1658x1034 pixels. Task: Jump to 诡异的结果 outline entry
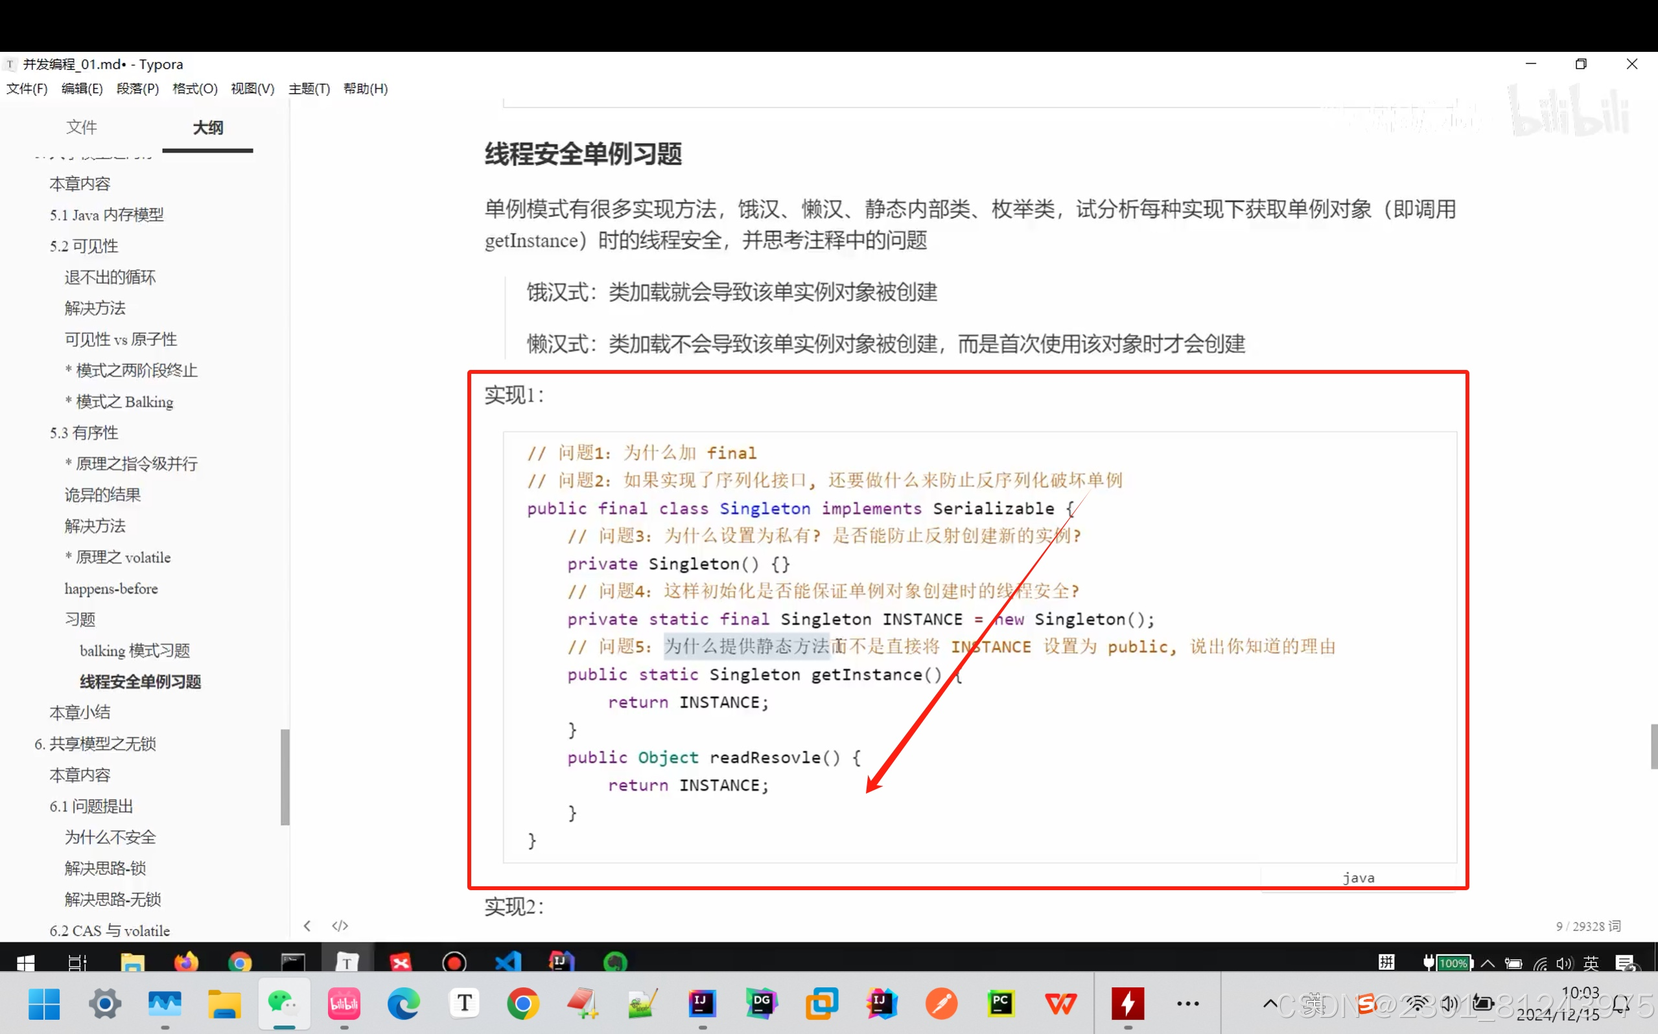click(x=102, y=495)
